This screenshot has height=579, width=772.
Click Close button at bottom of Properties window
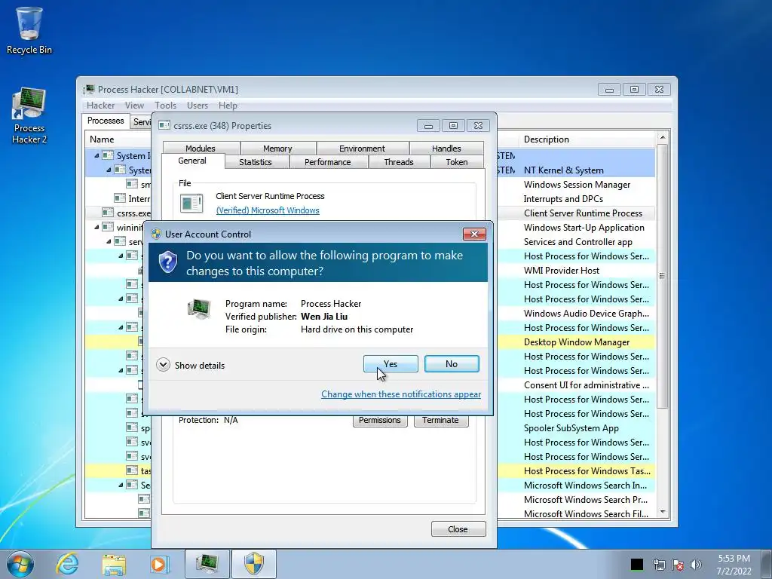pos(458,528)
